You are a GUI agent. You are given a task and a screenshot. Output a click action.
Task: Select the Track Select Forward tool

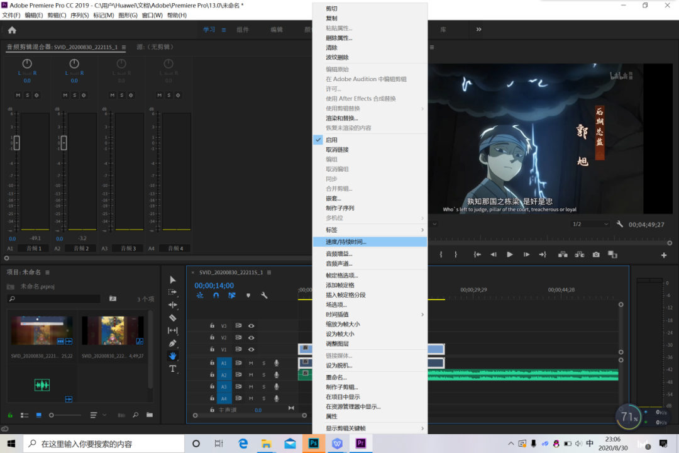(173, 292)
